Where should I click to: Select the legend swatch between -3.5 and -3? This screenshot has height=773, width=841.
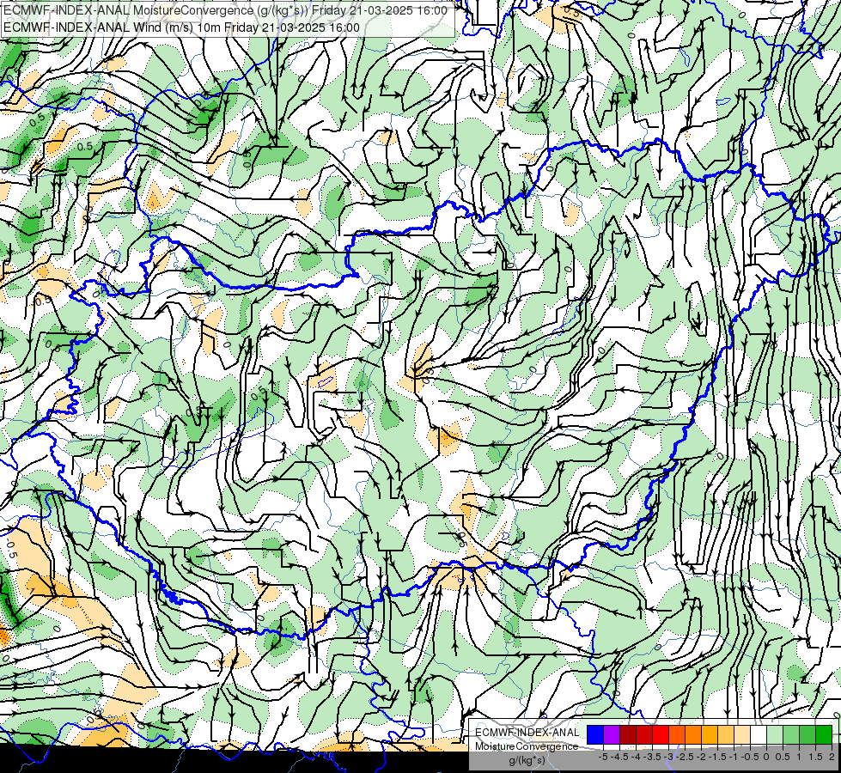click(644, 734)
